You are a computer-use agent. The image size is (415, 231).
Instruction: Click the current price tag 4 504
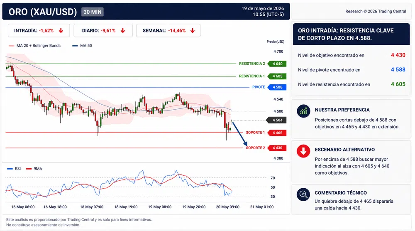click(276, 120)
